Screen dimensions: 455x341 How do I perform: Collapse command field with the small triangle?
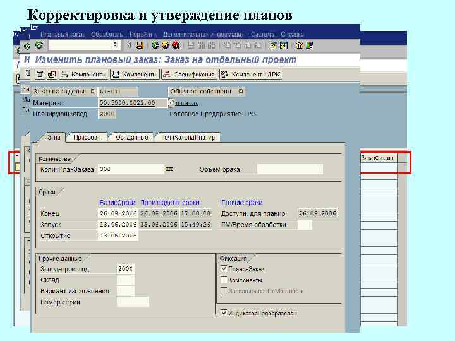click(129, 45)
